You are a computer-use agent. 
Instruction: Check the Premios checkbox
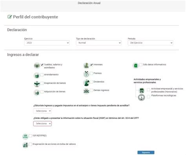click(x=91, y=73)
